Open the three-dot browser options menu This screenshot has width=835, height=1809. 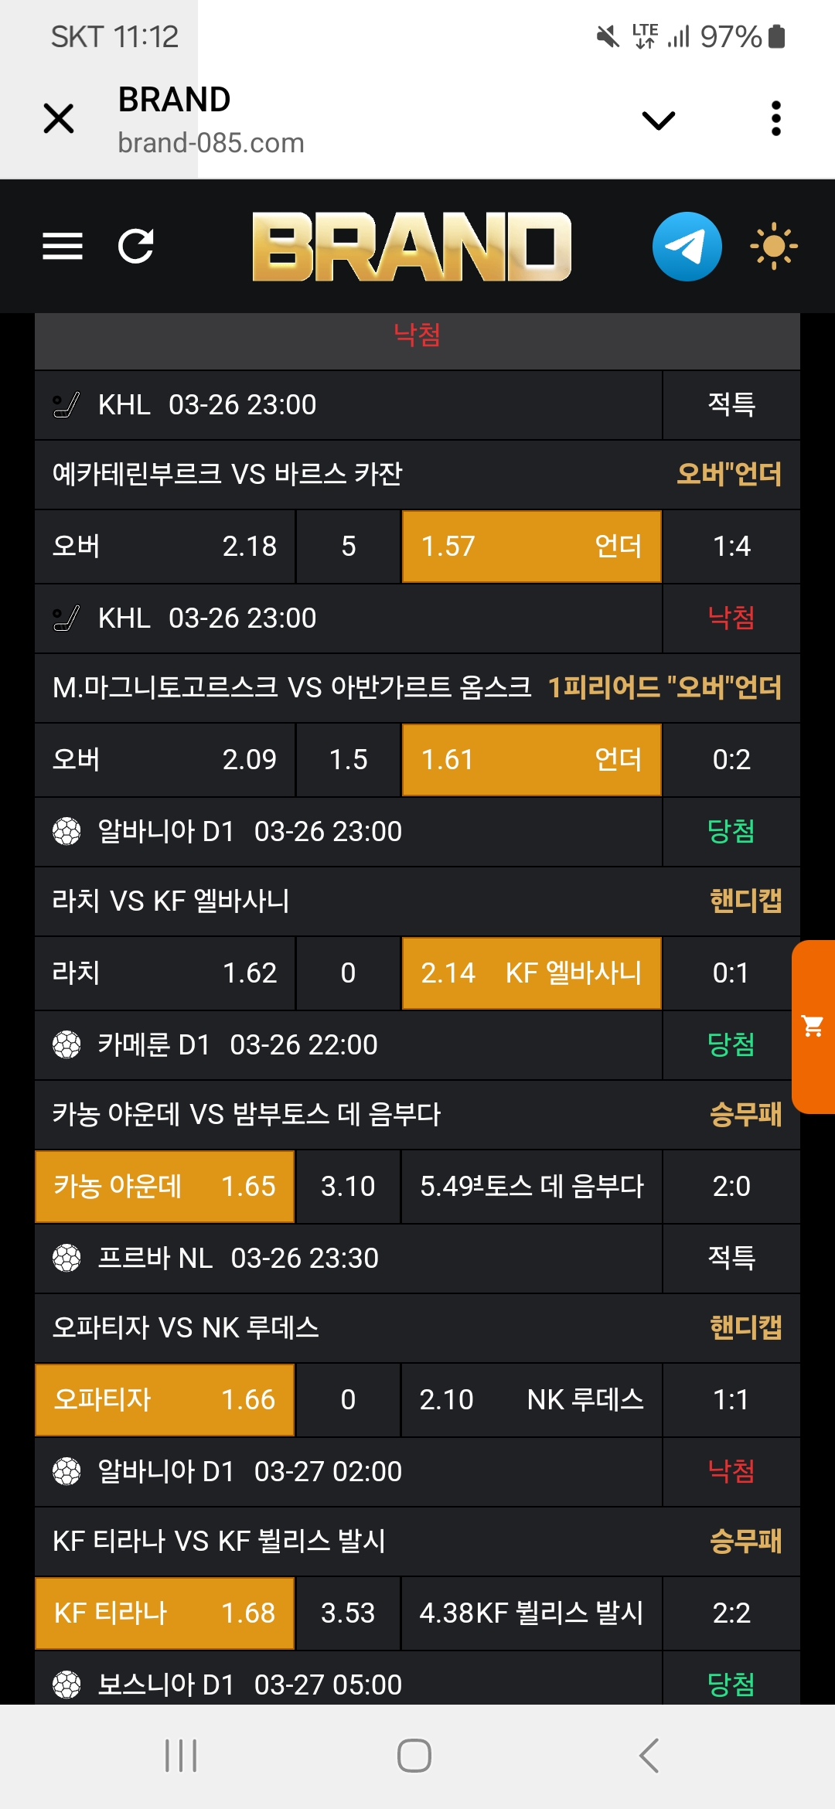(x=776, y=118)
